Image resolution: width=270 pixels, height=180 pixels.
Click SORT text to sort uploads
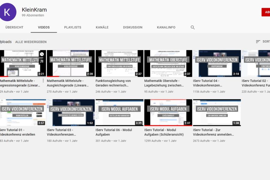[x=266, y=41]
